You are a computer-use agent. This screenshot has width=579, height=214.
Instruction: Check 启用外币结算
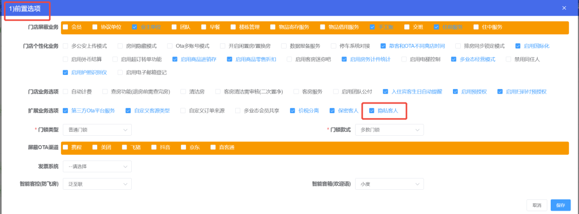pyautogui.click(x=66, y=59)
